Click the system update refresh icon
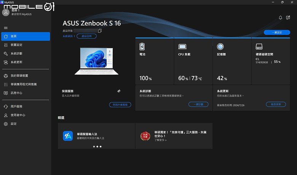The image size is (297, 175). 6,62
